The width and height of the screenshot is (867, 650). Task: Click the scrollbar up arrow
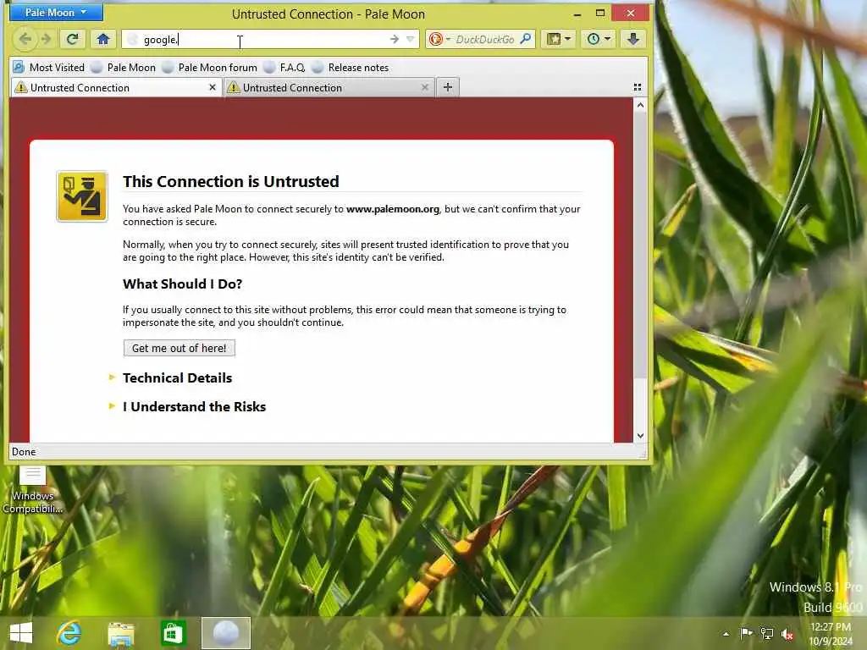[640, 105]
